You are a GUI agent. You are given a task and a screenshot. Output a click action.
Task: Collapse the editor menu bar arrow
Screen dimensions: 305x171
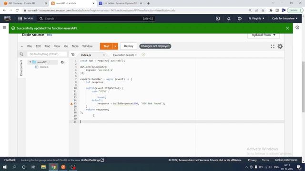[22, 47]
